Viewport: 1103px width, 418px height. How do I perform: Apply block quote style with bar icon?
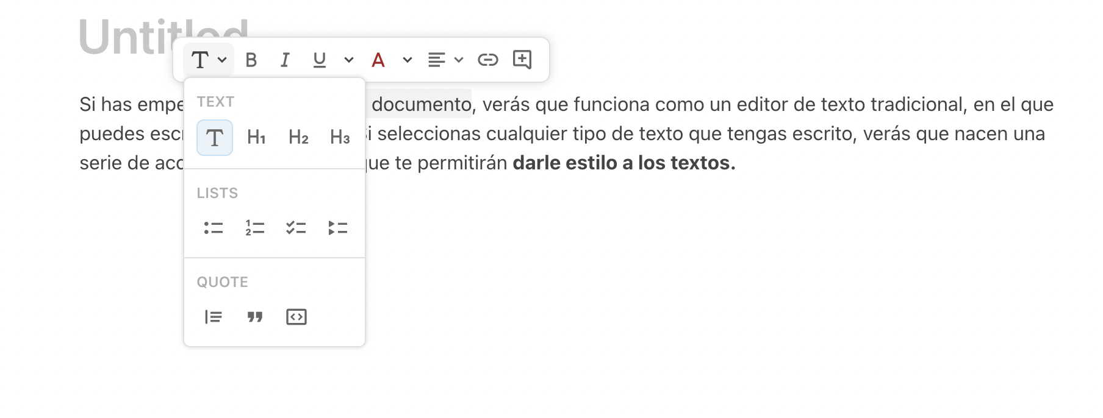pyautogui.click(x=214, y=317)
